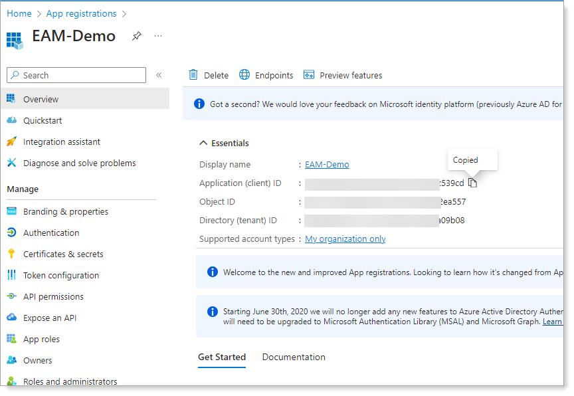Select Quickstart in the sidebar
This screenshot has width=574, height=396.
coord(43,120)
